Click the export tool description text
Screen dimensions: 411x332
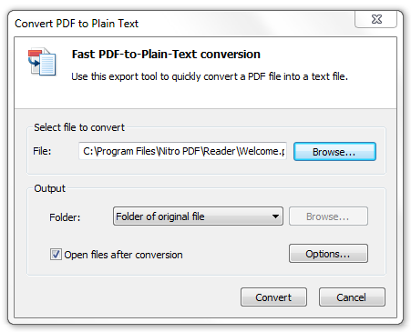(210, 76)
